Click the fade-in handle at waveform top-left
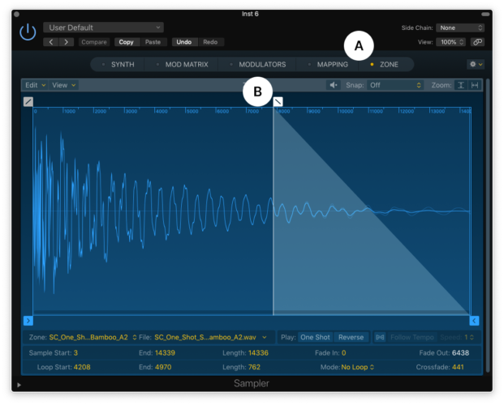This screenshot has width=504, height=405. pos(28,101)
